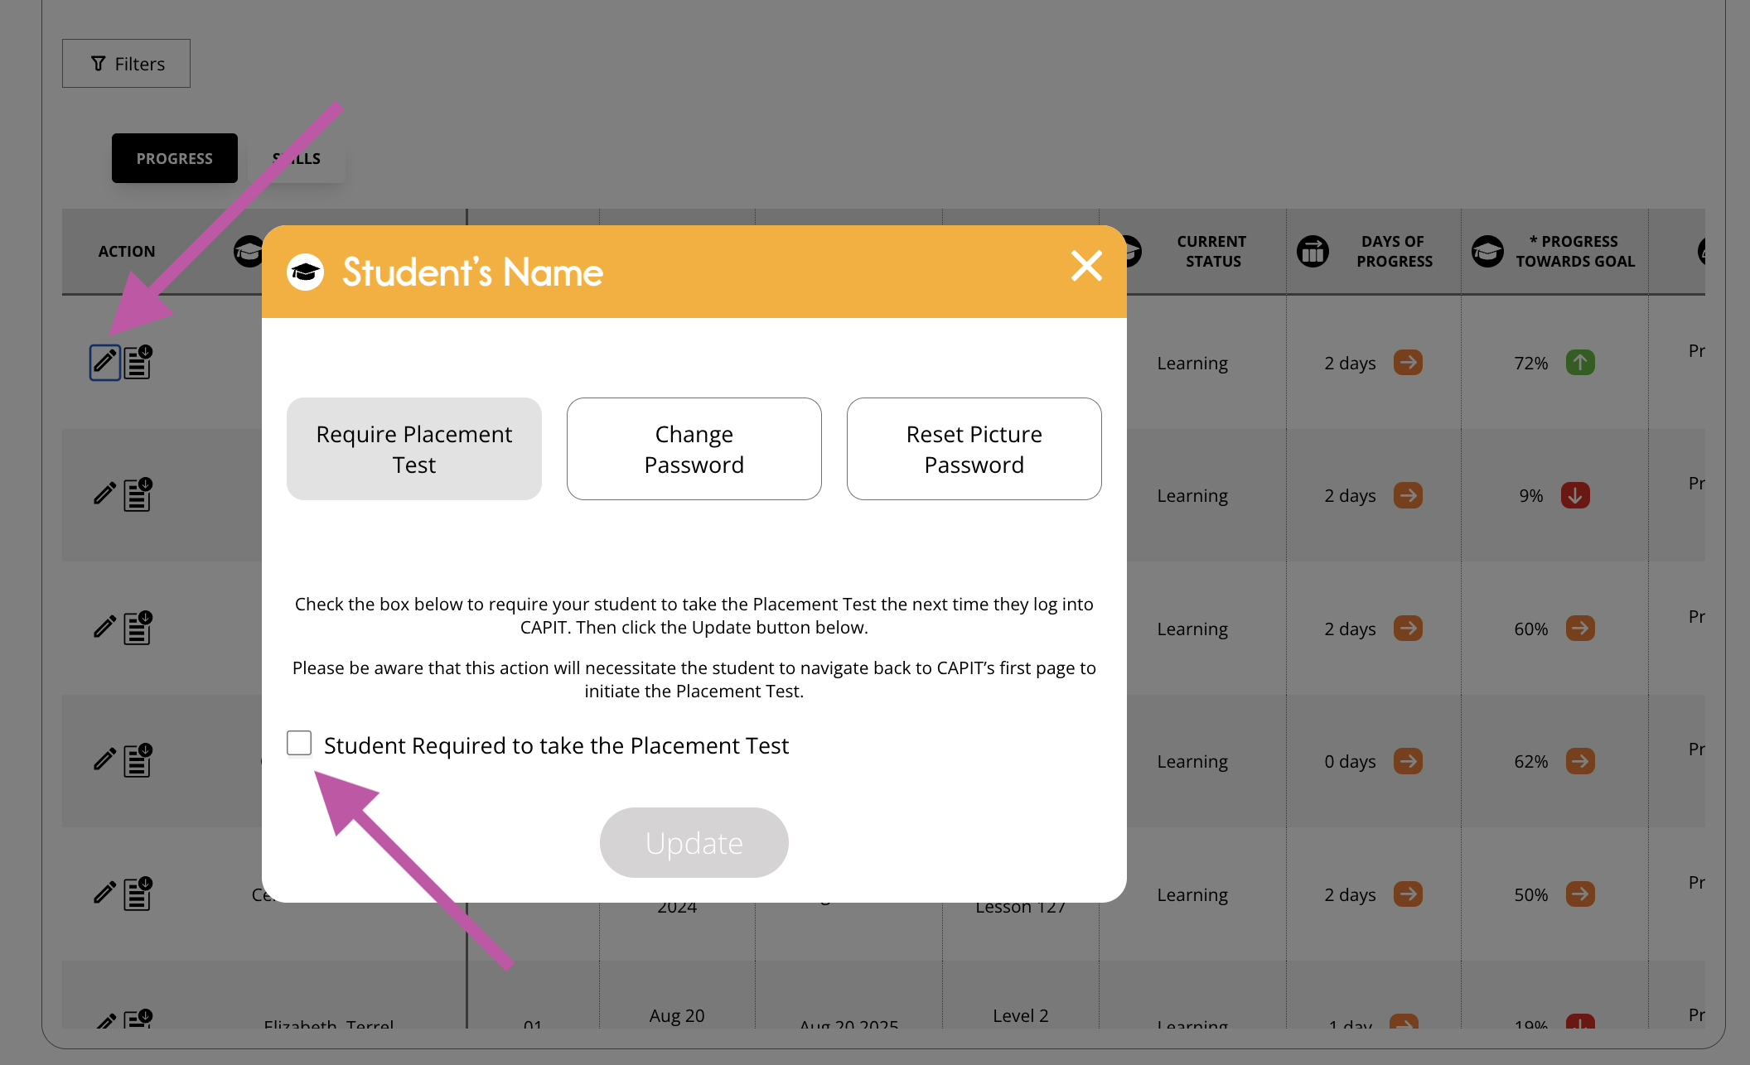The height and width of the screenshot is (1065, 1750).
Task: Click orange arrow next to 62% progress
Action: (x=1579, y=761)
